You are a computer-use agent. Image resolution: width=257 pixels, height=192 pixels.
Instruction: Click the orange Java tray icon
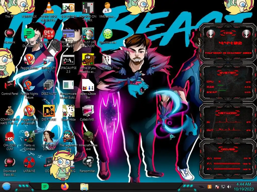(x=210, y=186)
